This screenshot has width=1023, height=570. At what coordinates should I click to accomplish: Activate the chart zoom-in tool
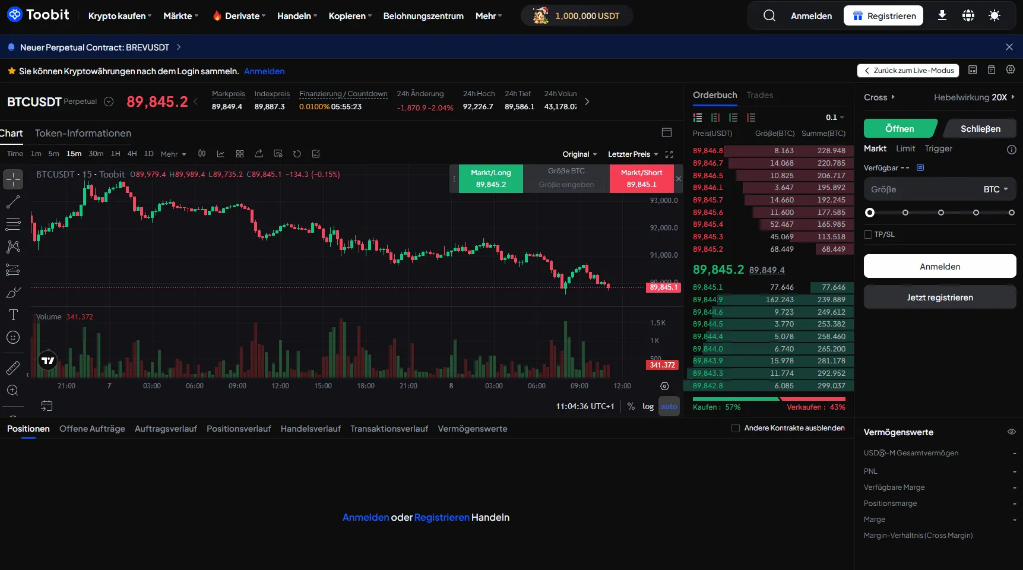[13, 390]
